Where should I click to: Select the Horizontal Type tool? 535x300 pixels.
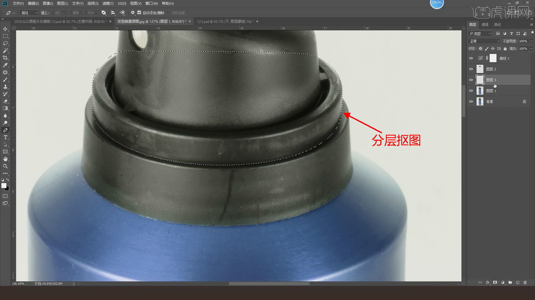pyautogui.click(x=5, y=137)
